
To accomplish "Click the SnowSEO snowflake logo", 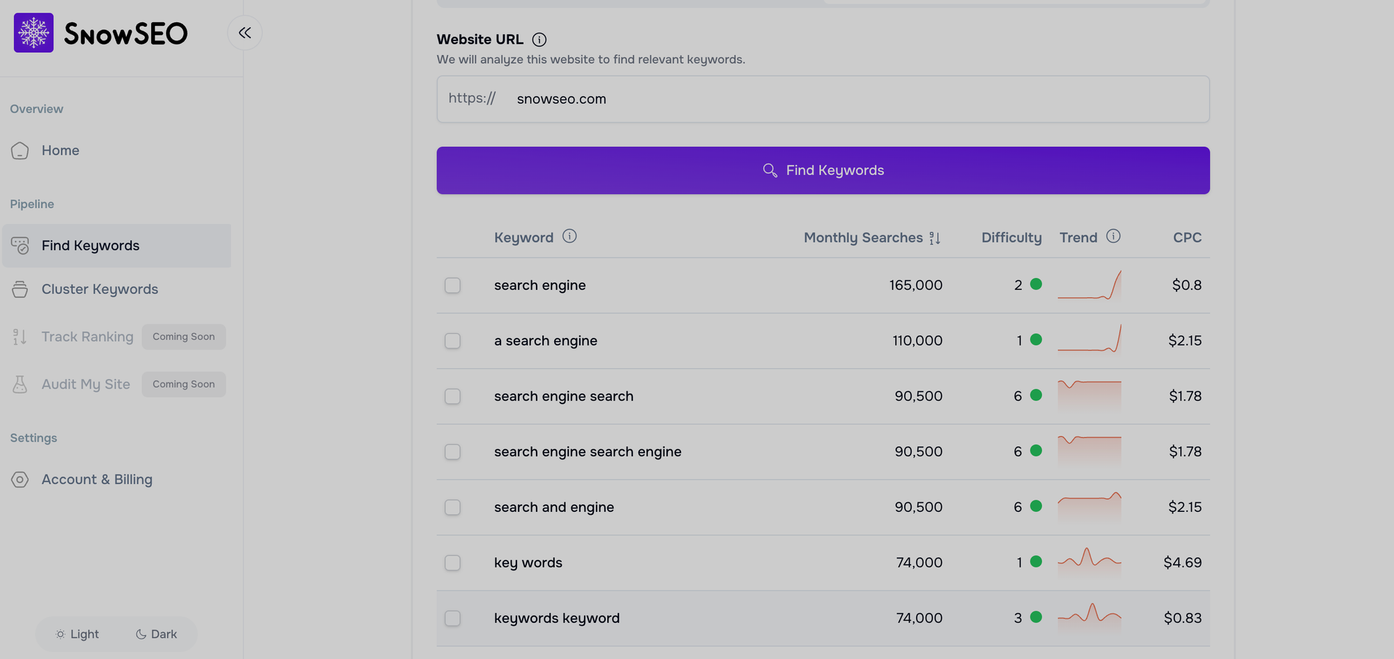I will click(33, 32).
